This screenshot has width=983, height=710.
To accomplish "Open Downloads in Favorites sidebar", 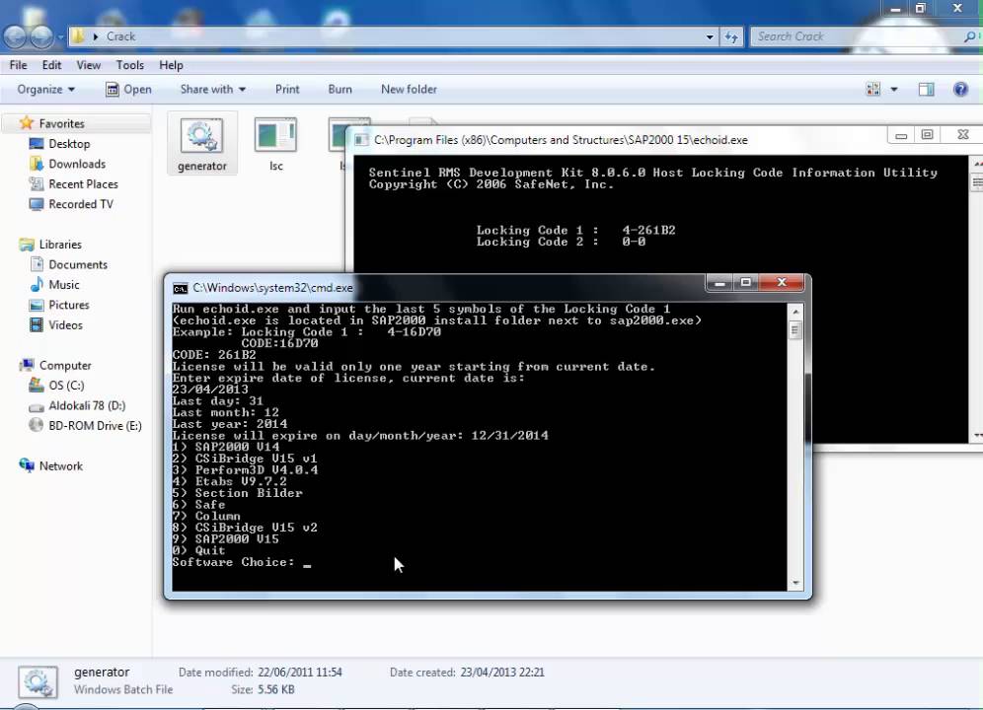I will tap(76, 164).
